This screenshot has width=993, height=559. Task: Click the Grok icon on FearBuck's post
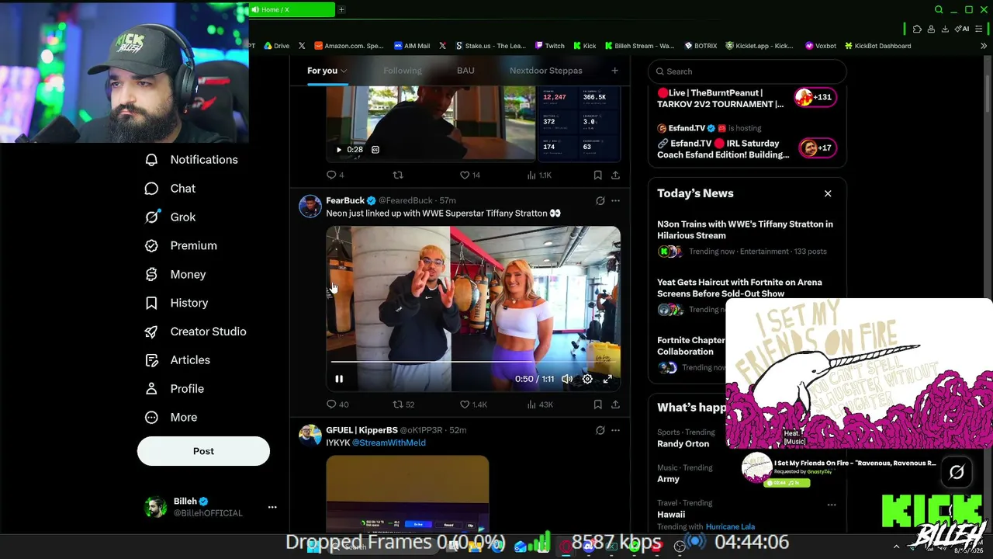coord(600,200)
